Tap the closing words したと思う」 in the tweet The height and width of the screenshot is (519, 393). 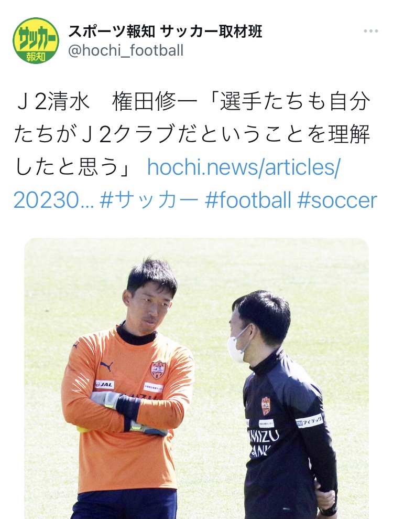coord(74,167)
